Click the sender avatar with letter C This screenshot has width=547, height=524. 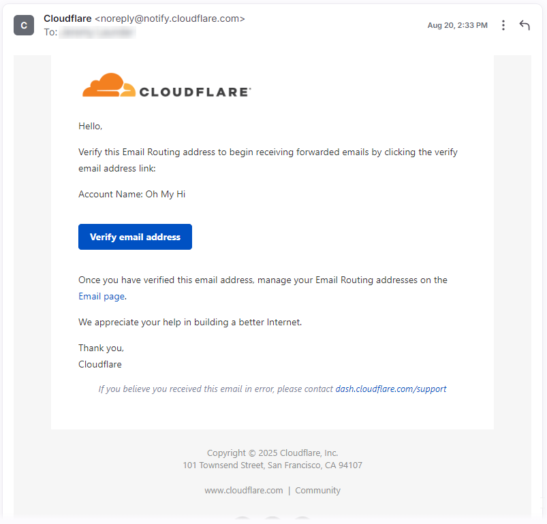click(24, 25)
